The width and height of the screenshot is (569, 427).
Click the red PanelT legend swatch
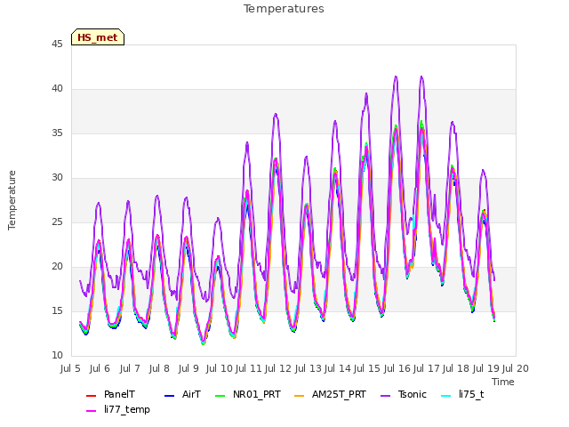coord(91,395)
